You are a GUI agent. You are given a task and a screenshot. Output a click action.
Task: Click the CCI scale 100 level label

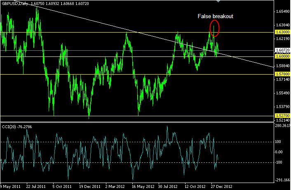pos(278,142)
